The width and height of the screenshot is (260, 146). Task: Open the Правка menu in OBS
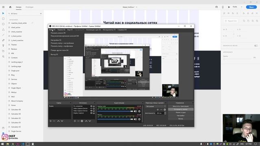coord(61,30)
